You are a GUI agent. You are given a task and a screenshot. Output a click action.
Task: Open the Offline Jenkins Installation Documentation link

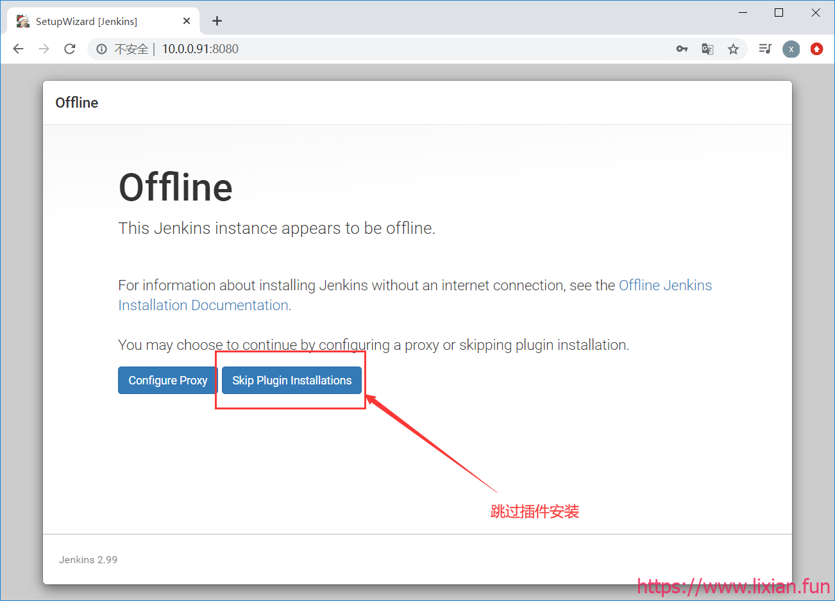[x=664, y=286]
